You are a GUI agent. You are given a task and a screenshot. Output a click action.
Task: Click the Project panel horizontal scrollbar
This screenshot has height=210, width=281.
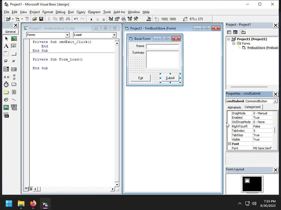(x=249, y=87)
